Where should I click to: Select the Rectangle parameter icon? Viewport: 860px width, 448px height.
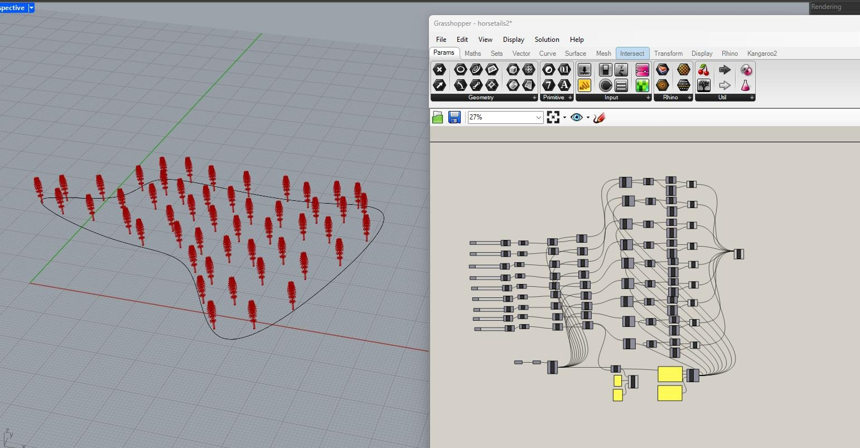[x=491, y=85]
